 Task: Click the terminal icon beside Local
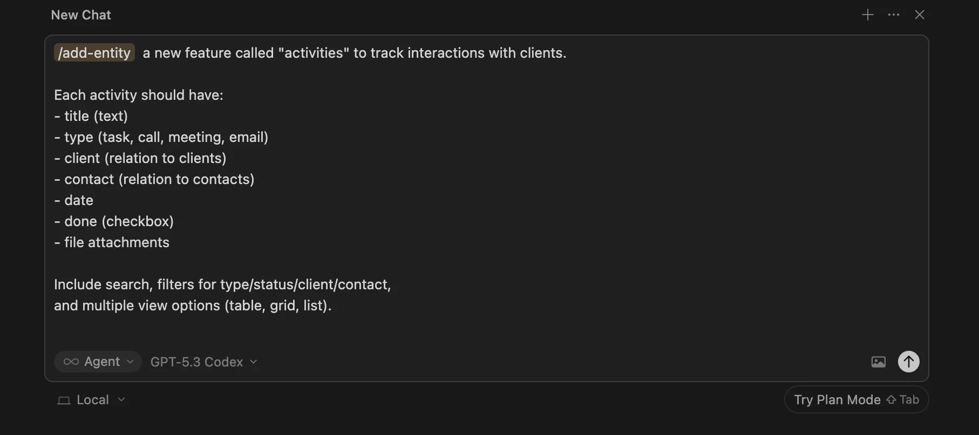coord(64,399)
